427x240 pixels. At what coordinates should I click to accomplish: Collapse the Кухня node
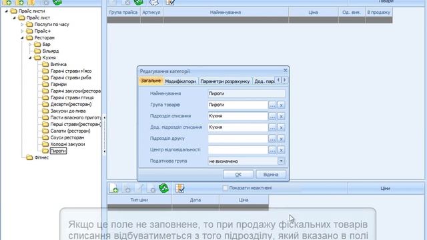[x=30, y=58]
